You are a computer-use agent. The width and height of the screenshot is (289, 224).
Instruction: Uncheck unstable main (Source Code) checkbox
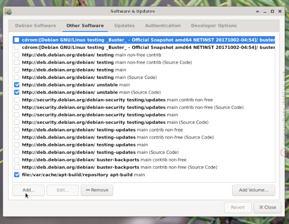pyautogui.click(x=17, y=92)
